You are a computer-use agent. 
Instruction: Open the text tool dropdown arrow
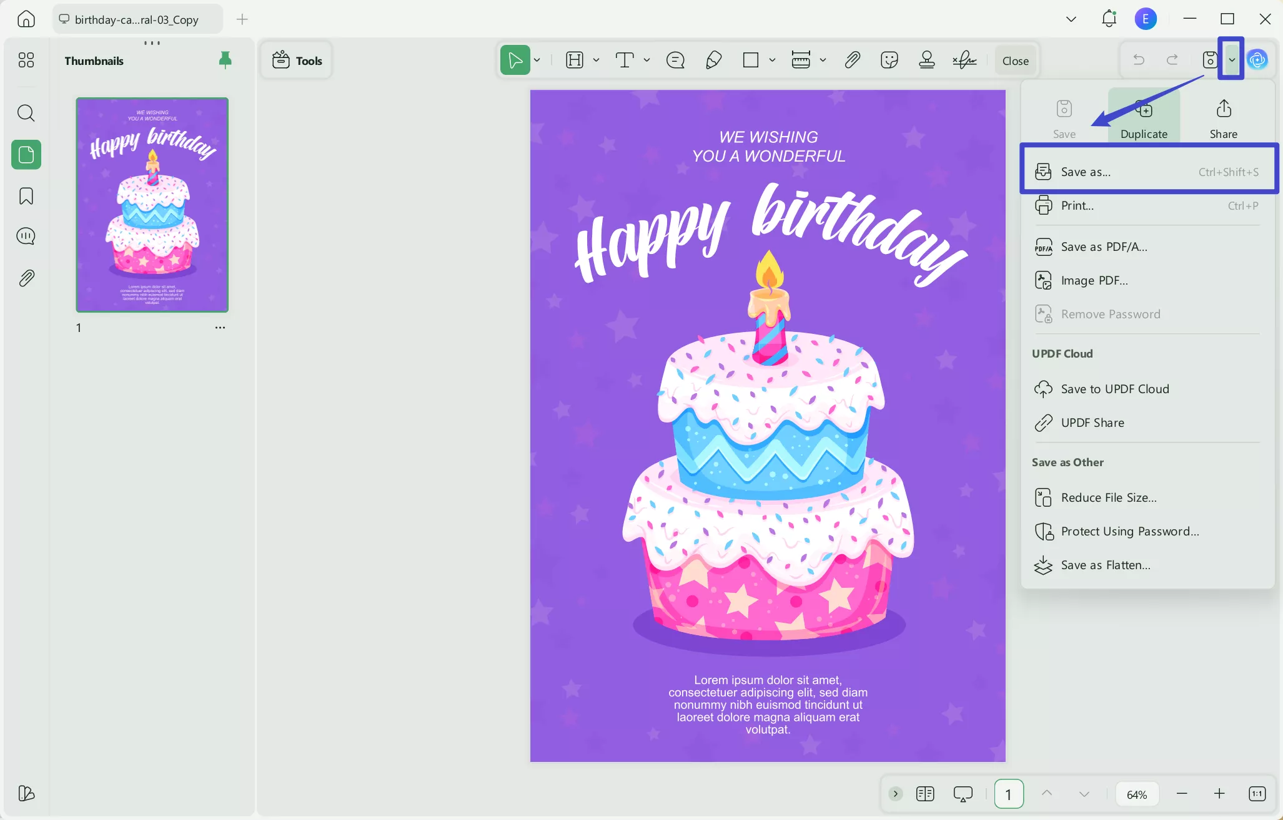coord(646,60)
